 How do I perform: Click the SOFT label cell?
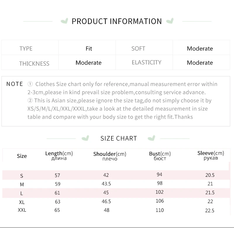[144, 48]
